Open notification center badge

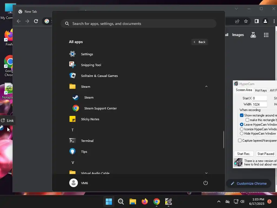coord(269,201)
